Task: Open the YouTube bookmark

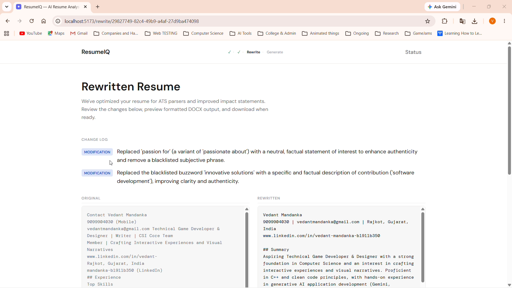Action: coord(31,34)
